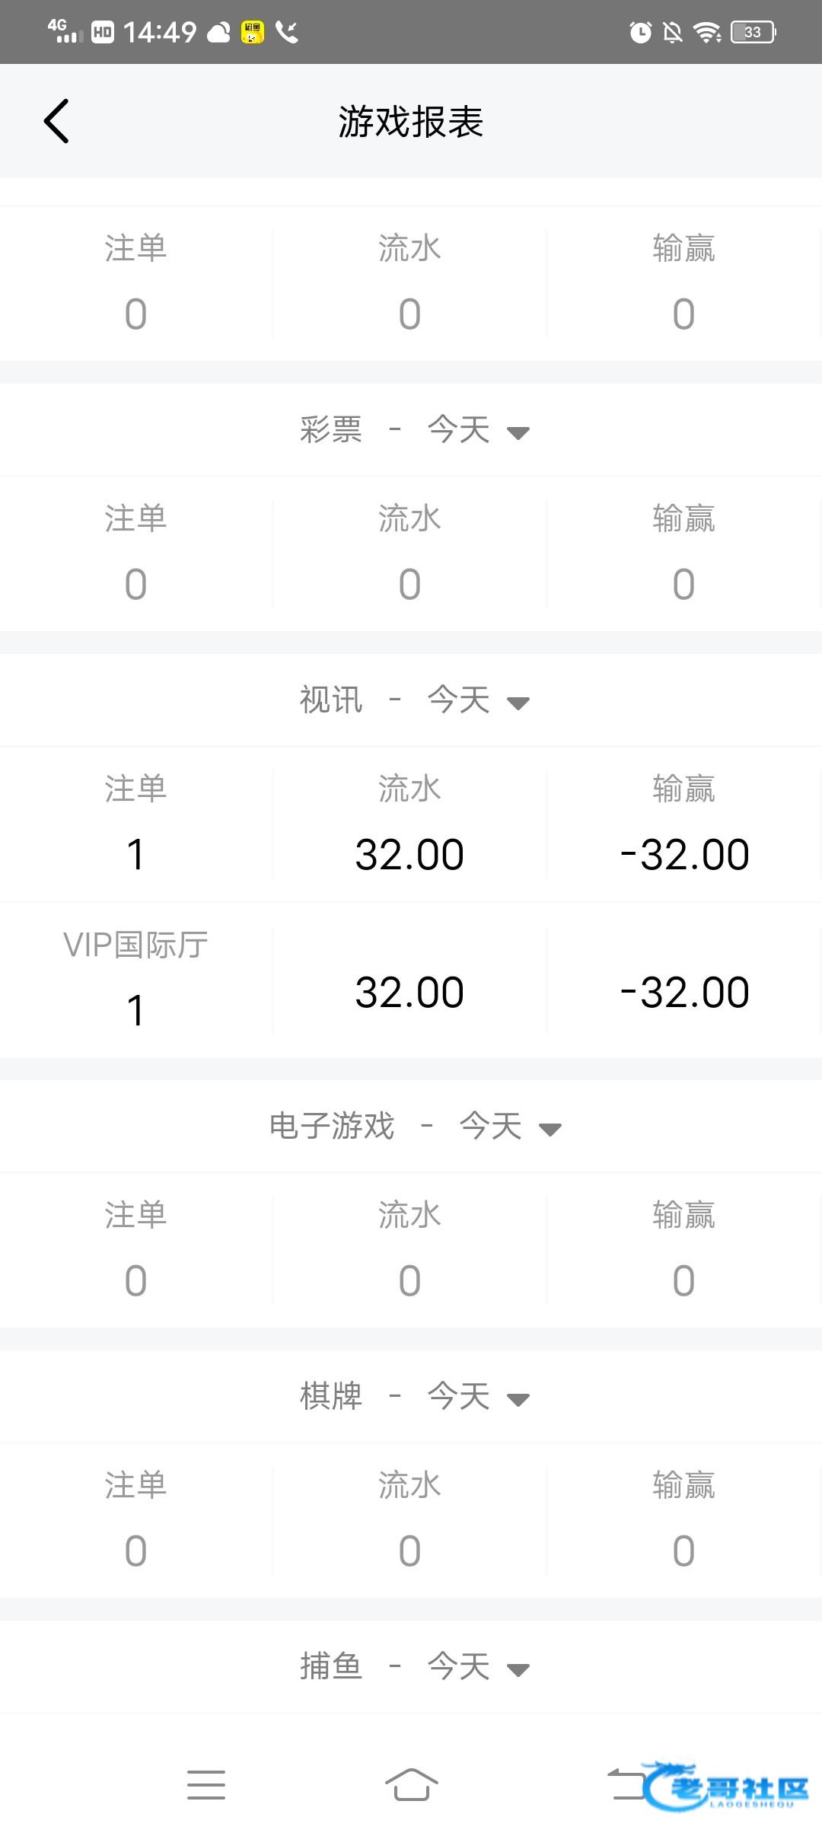
Task: Open the 棋牌 今天 dropdown arrow
Action: 518,1398
